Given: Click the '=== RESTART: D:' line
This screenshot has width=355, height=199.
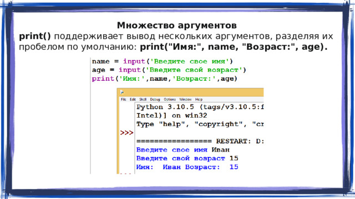Looking at the screenshot, I should (200, 142).
